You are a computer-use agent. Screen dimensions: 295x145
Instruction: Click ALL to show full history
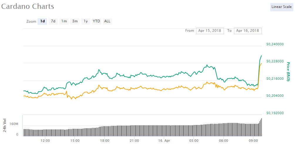(x=107, y=21)
